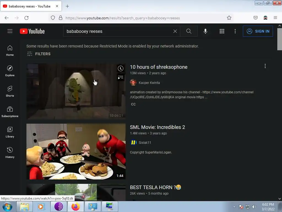Open a new browser tab
This screenshot has width=282, height=212.
tap(67, 6)
